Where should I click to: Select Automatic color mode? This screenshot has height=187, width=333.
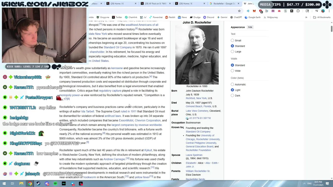click(x=232, y=84)
